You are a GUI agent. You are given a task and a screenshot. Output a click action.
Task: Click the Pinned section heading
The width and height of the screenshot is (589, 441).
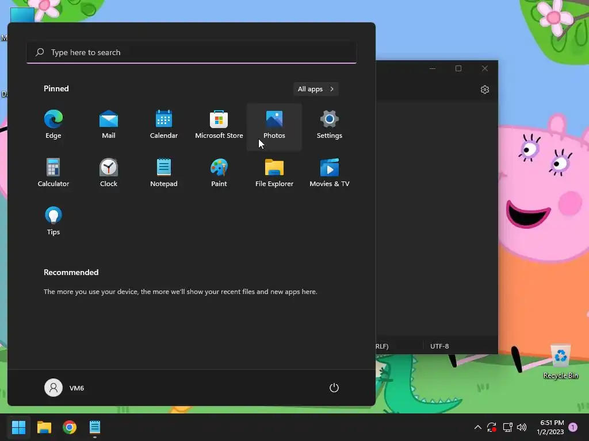[x=56, y=88]
